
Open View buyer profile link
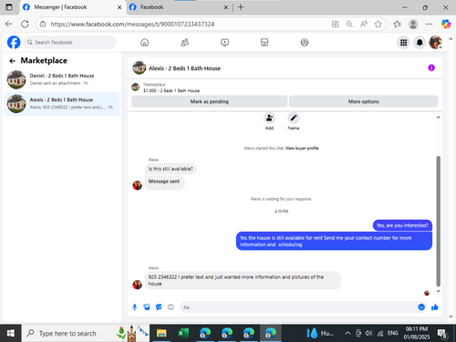click(302, 148)
